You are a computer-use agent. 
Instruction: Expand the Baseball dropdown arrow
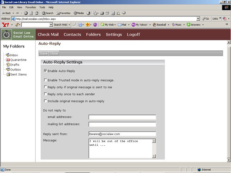pos(169,25)
